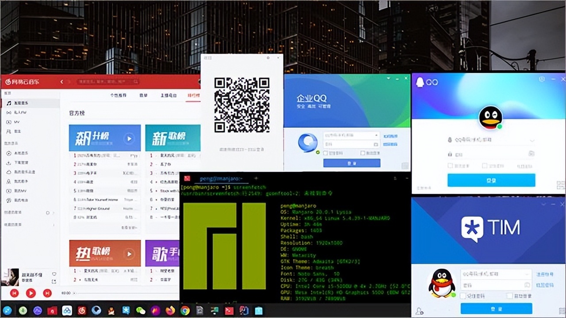
Task: Open upper right link in 企业QQ login
Action: pos(390,136)
